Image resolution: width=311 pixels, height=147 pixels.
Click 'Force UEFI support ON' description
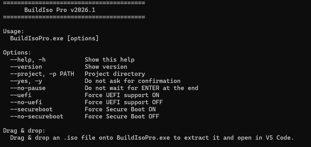(x=122, y=95)
